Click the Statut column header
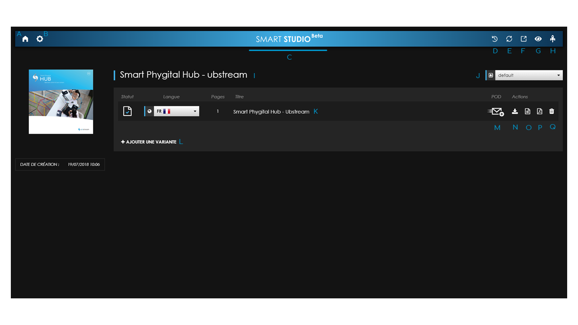The height and width of the screenshot is (325, 578). pos(127,97)
